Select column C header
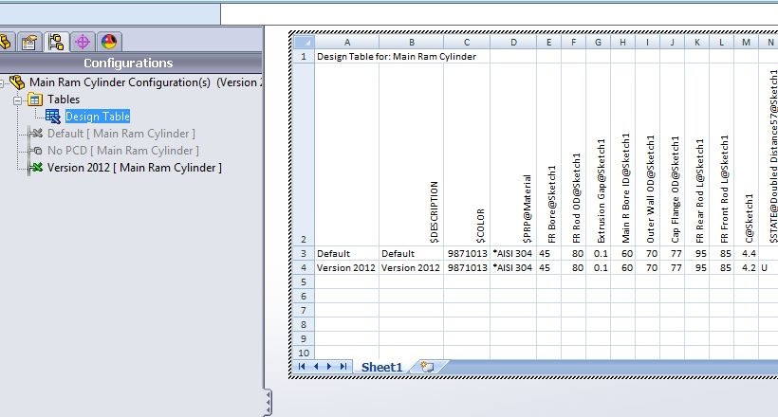 tap(467, 42)
